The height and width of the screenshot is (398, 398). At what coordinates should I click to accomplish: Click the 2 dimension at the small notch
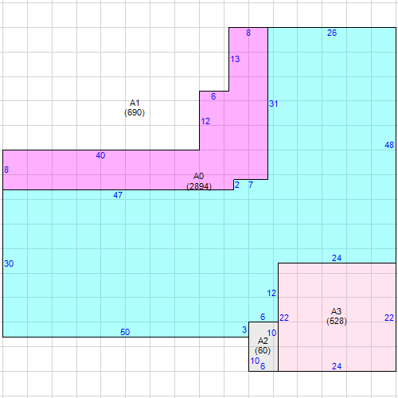point(237,185)
